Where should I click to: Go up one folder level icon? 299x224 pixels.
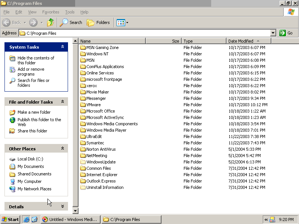50,22
